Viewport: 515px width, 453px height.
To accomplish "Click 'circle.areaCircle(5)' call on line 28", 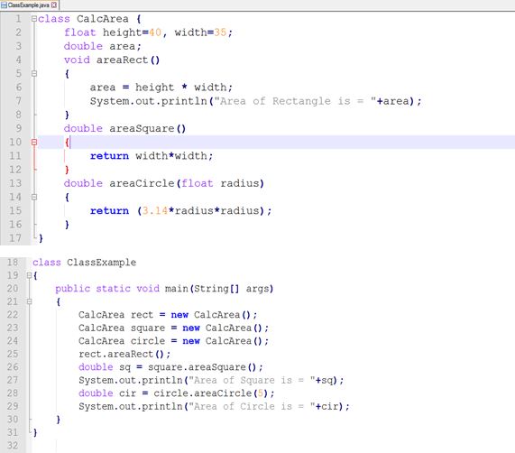I will 210,393.
